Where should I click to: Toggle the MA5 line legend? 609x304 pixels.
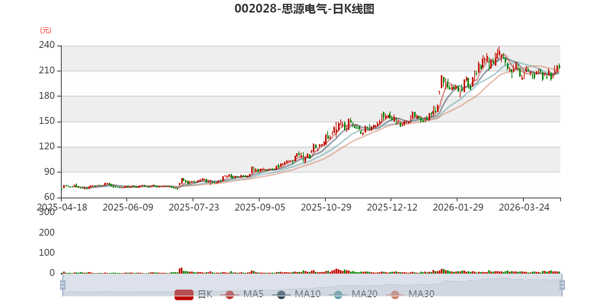(x=242, y=294)
